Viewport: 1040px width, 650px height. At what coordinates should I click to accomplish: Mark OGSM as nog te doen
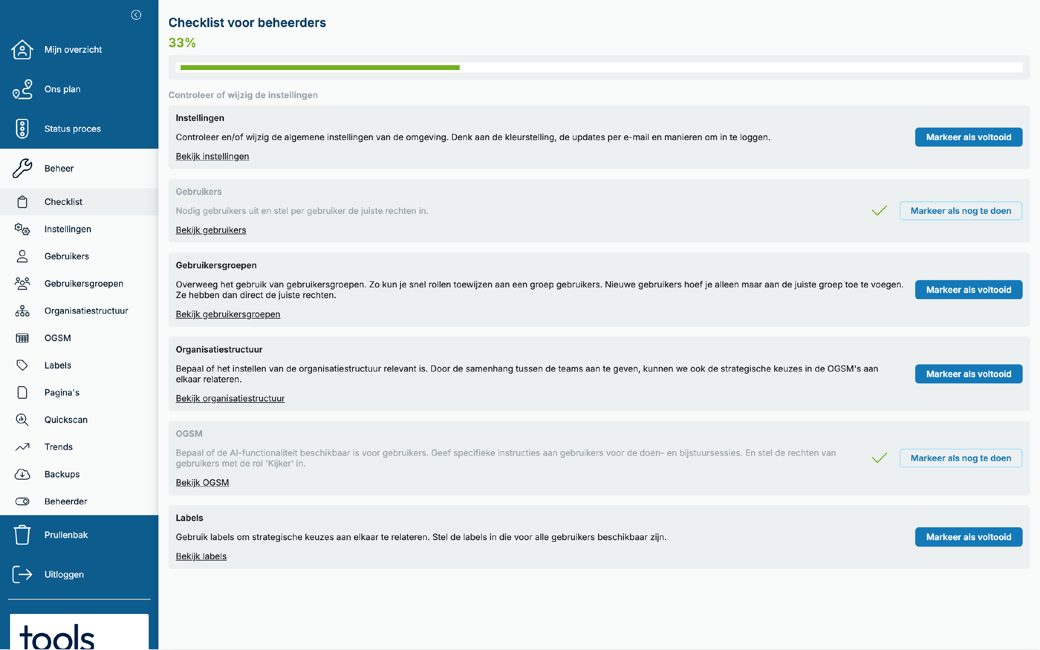click(961, 458)
